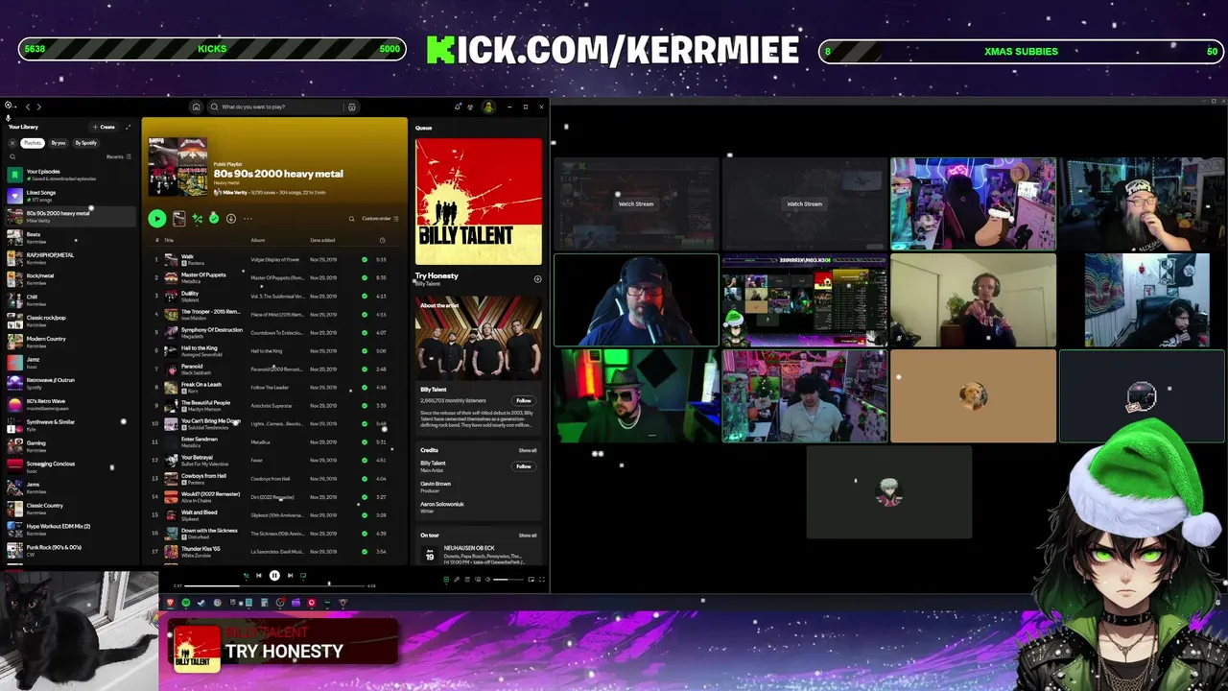Viewport: 1228px width, 691px height.
Task: Follow Billy Talent in the Credits section
Action: tap(524, 466)
